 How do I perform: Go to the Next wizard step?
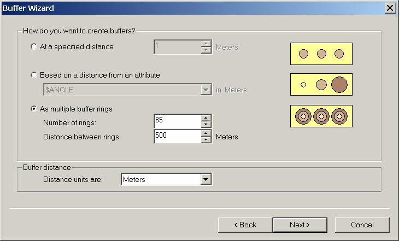point(300,225)
